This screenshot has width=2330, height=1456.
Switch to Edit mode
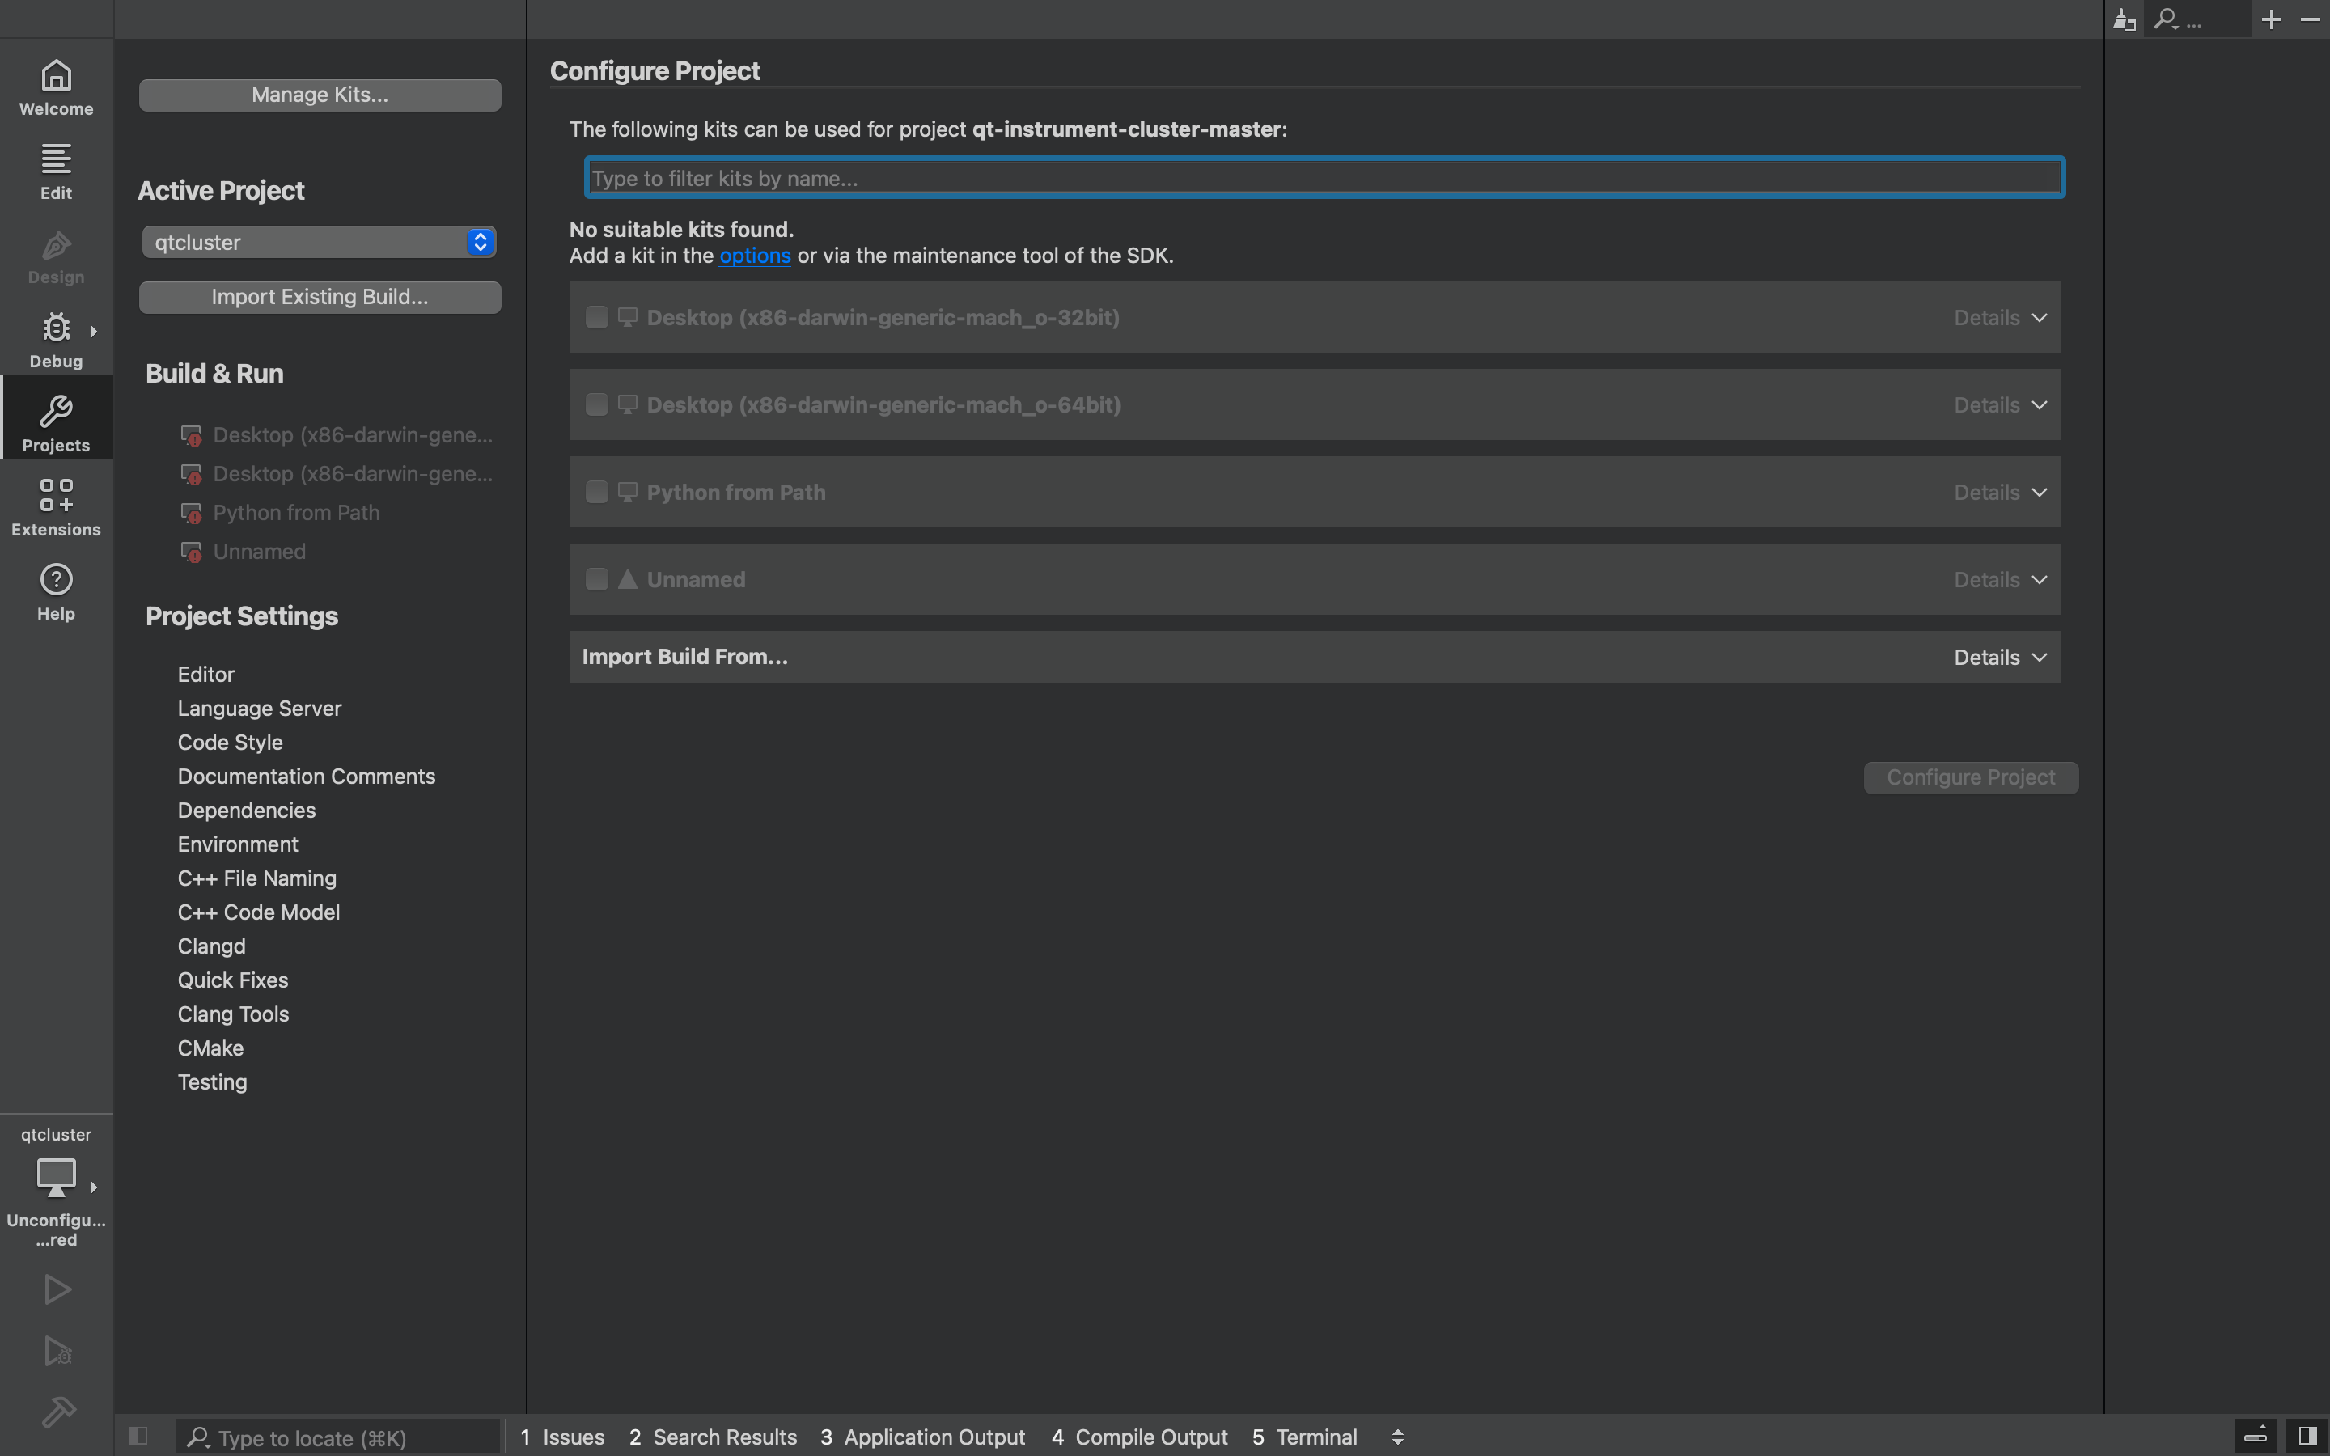click(x=56, y=171)
